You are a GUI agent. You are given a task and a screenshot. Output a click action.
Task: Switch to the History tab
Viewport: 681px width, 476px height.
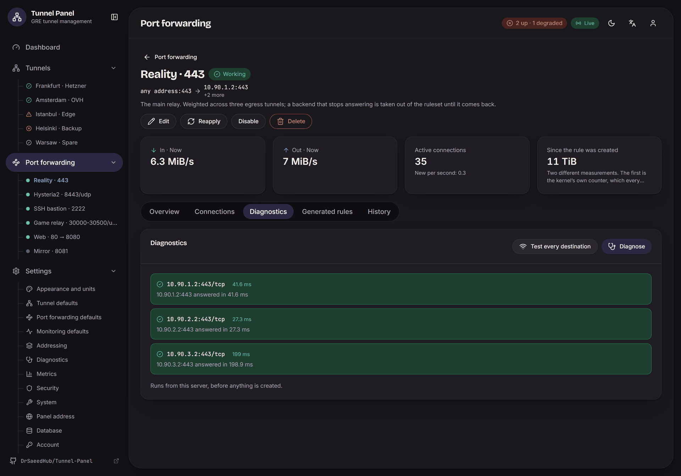coord(379,211)
